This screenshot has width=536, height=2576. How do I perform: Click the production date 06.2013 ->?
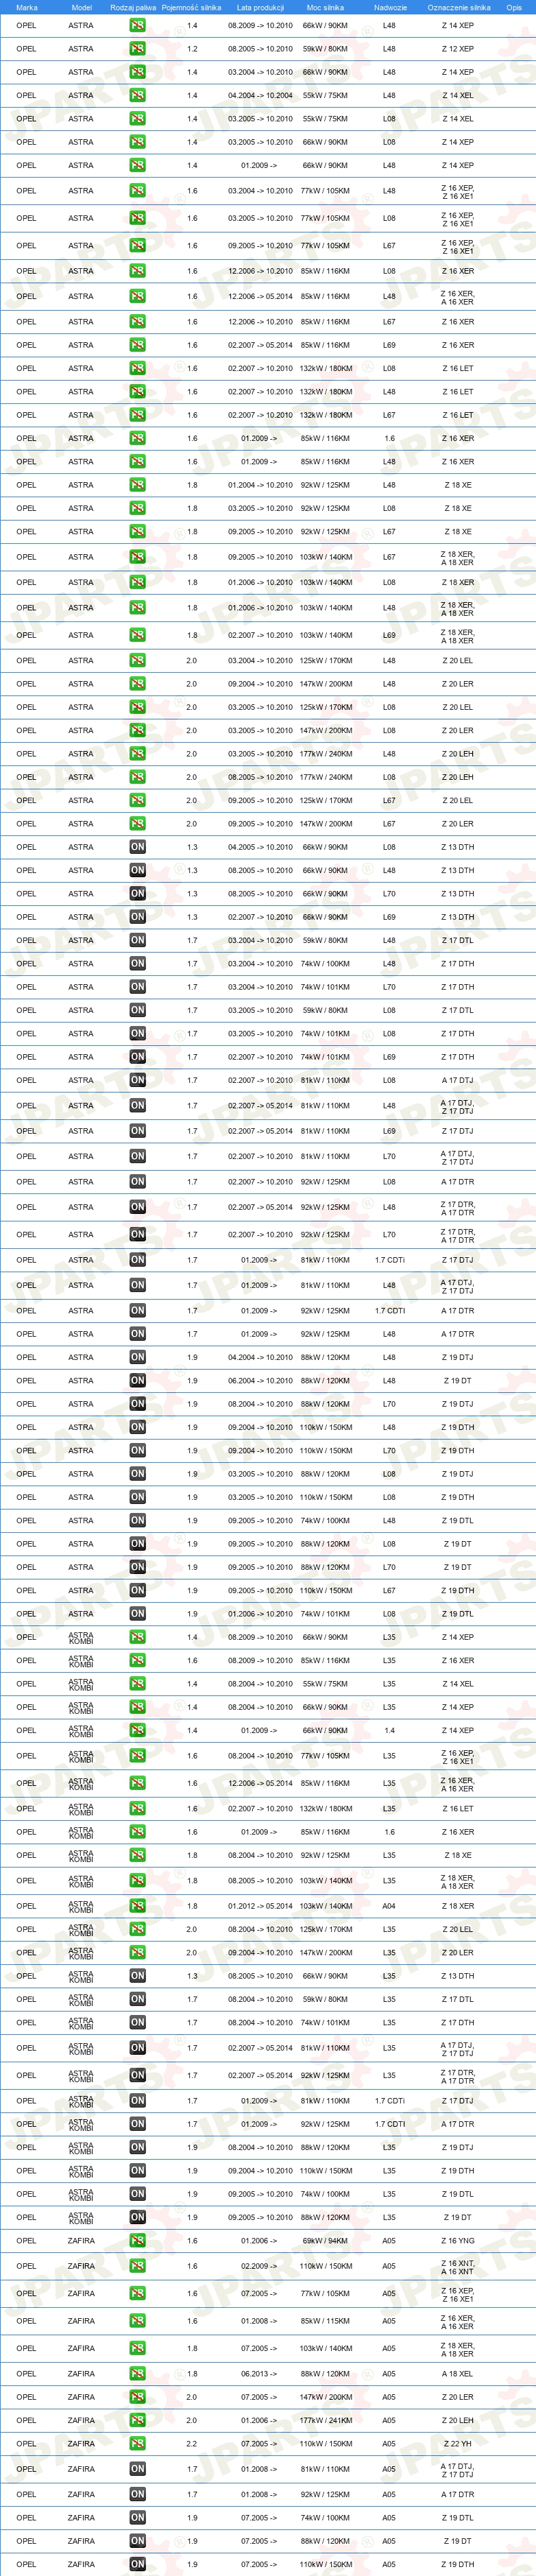[259, 2374]
